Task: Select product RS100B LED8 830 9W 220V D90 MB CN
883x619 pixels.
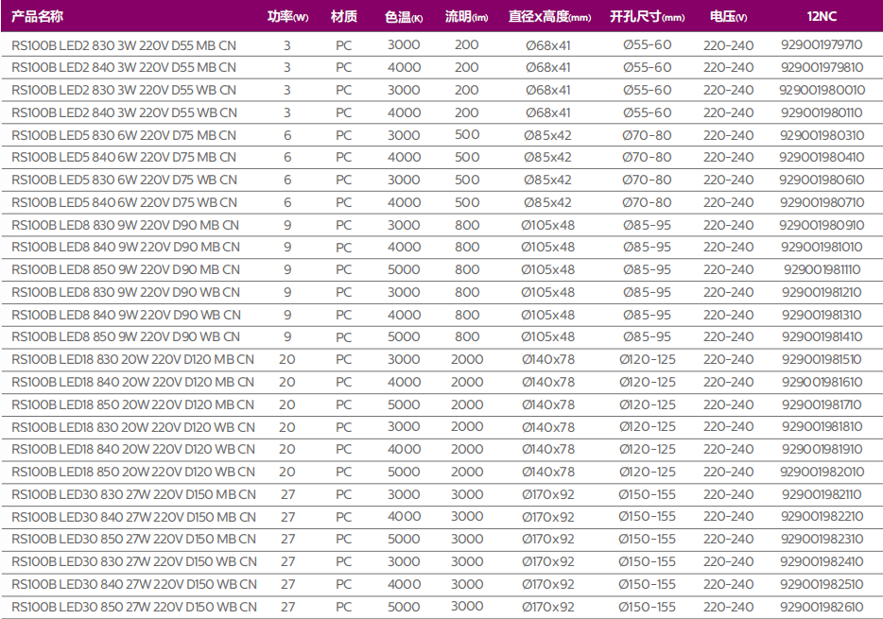Action: (x=125, y=225)
